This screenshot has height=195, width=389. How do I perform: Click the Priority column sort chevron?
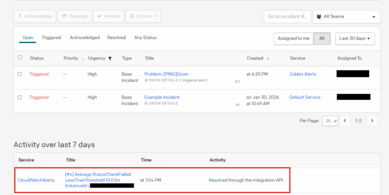pos(83,58)
